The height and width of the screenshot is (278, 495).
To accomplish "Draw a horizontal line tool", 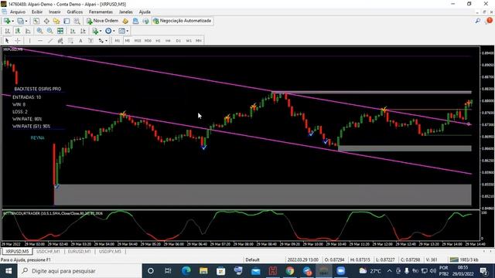I will [39, 41].
